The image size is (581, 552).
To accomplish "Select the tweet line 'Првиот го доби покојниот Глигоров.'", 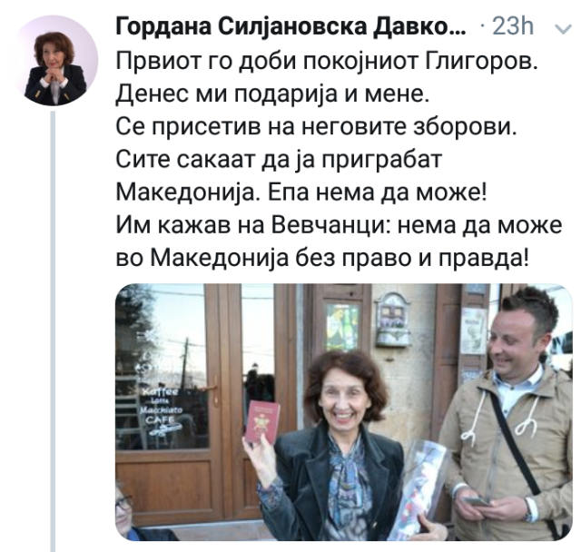I will coord(327,62).
